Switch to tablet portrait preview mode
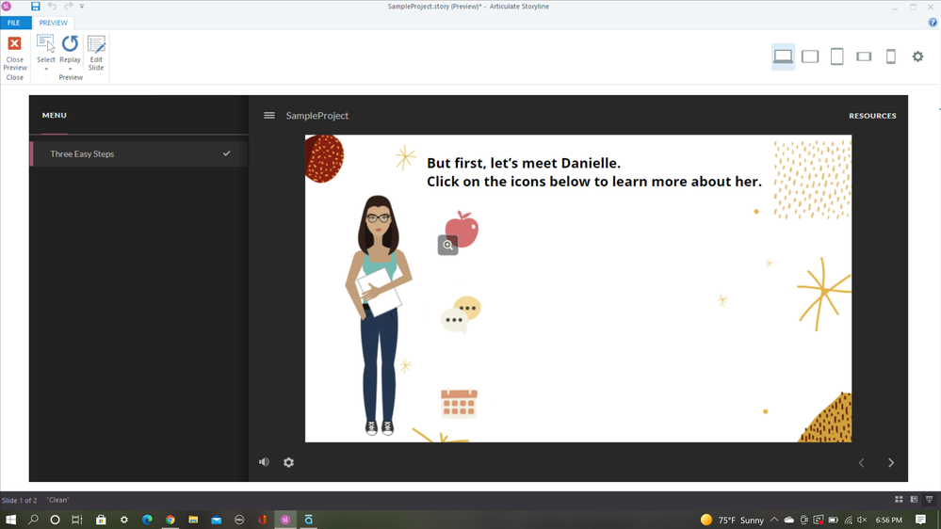The height and width of the screenshot is (529, 941). click(x=836, y=56)
